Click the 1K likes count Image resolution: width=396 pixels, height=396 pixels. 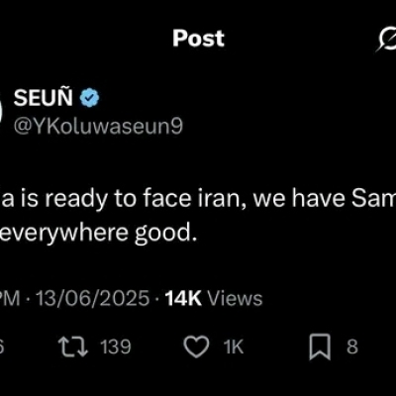point(234,346)
